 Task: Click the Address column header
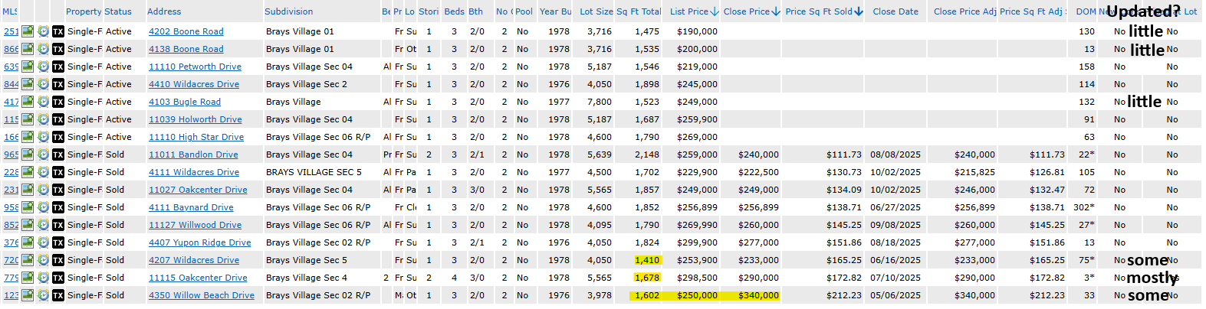tap(164, 11)
